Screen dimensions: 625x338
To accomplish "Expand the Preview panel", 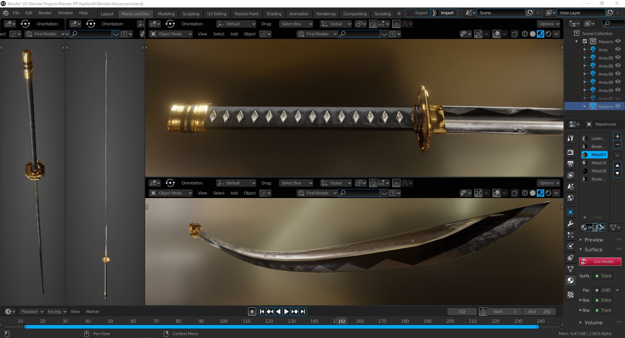I will 593,240.
